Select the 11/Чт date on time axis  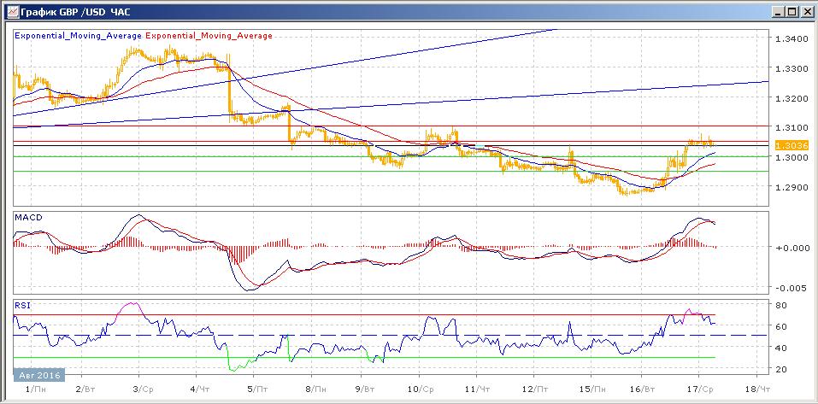point(479,389)
